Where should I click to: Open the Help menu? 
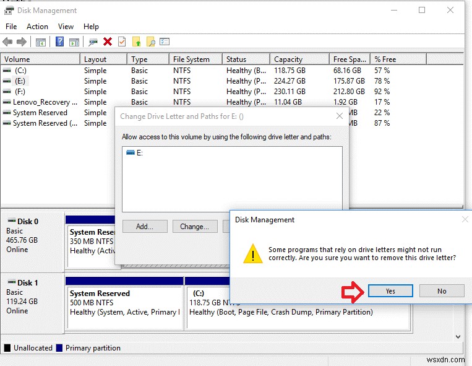(91, 27)
